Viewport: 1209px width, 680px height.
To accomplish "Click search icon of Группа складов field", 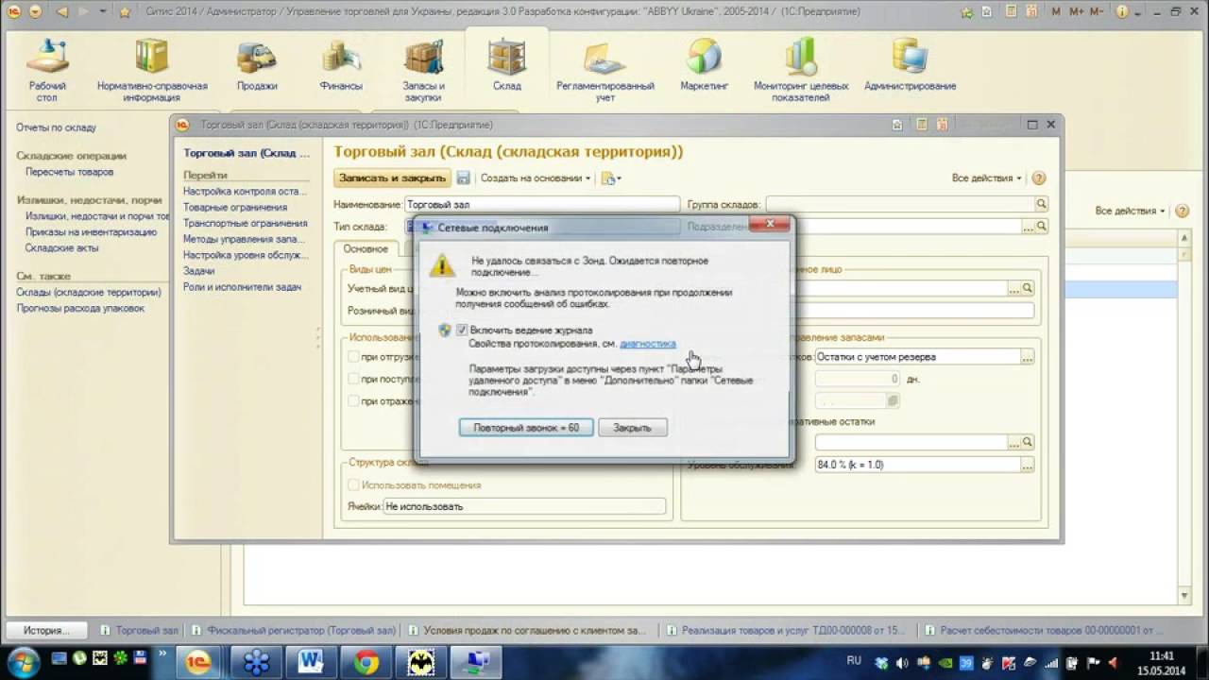I will point(1041,204).
